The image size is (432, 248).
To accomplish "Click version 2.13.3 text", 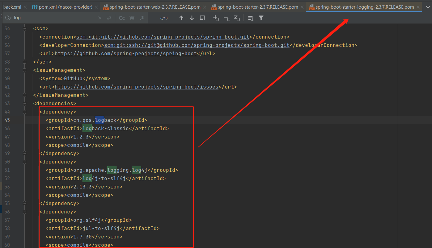I will pyautogui.click(x=83, y=187).
